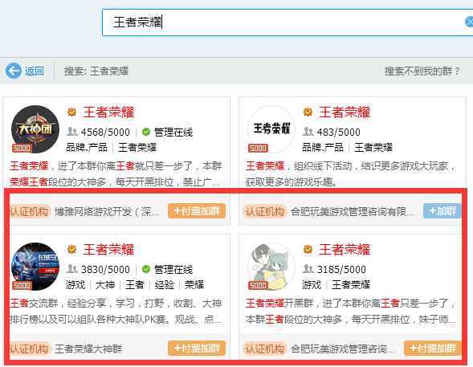Open the black-text 王者荣耀 group avatar
Viewport: 473px width, 367px height.
tap(271, 129)
